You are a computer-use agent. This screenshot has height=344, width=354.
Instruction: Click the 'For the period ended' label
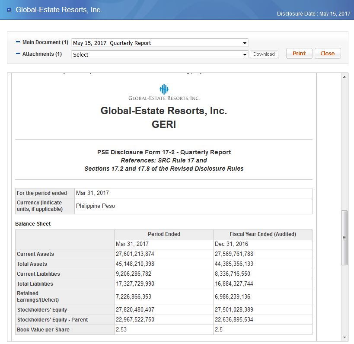(42, 193)
